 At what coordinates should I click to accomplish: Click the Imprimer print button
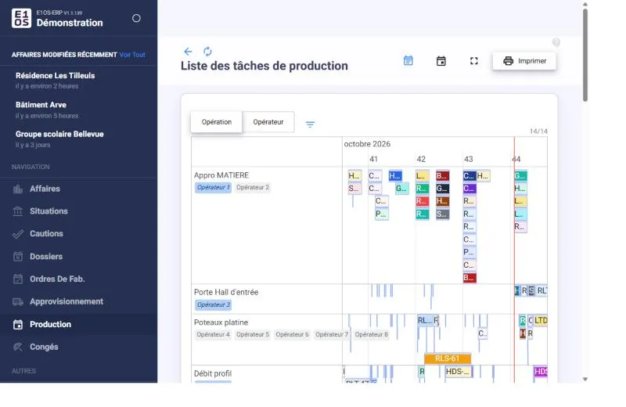coord(524,61)
